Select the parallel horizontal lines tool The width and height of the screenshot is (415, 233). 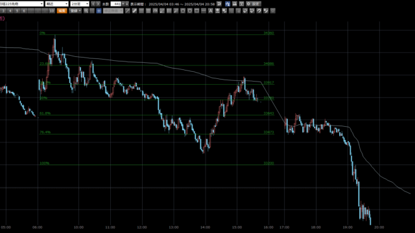[x=141, y=11]
